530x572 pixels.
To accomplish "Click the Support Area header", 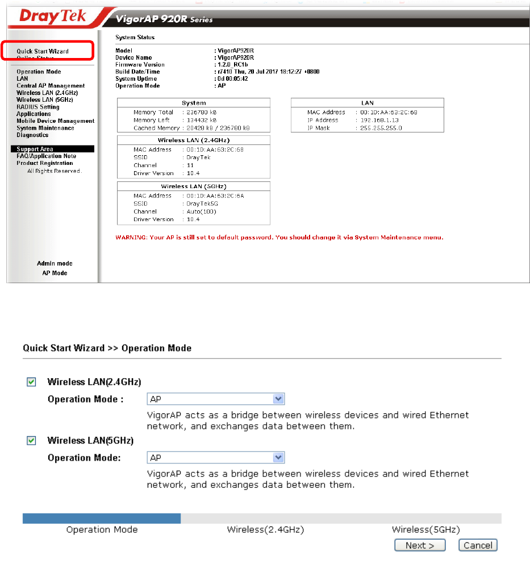I will click(52, 149).
